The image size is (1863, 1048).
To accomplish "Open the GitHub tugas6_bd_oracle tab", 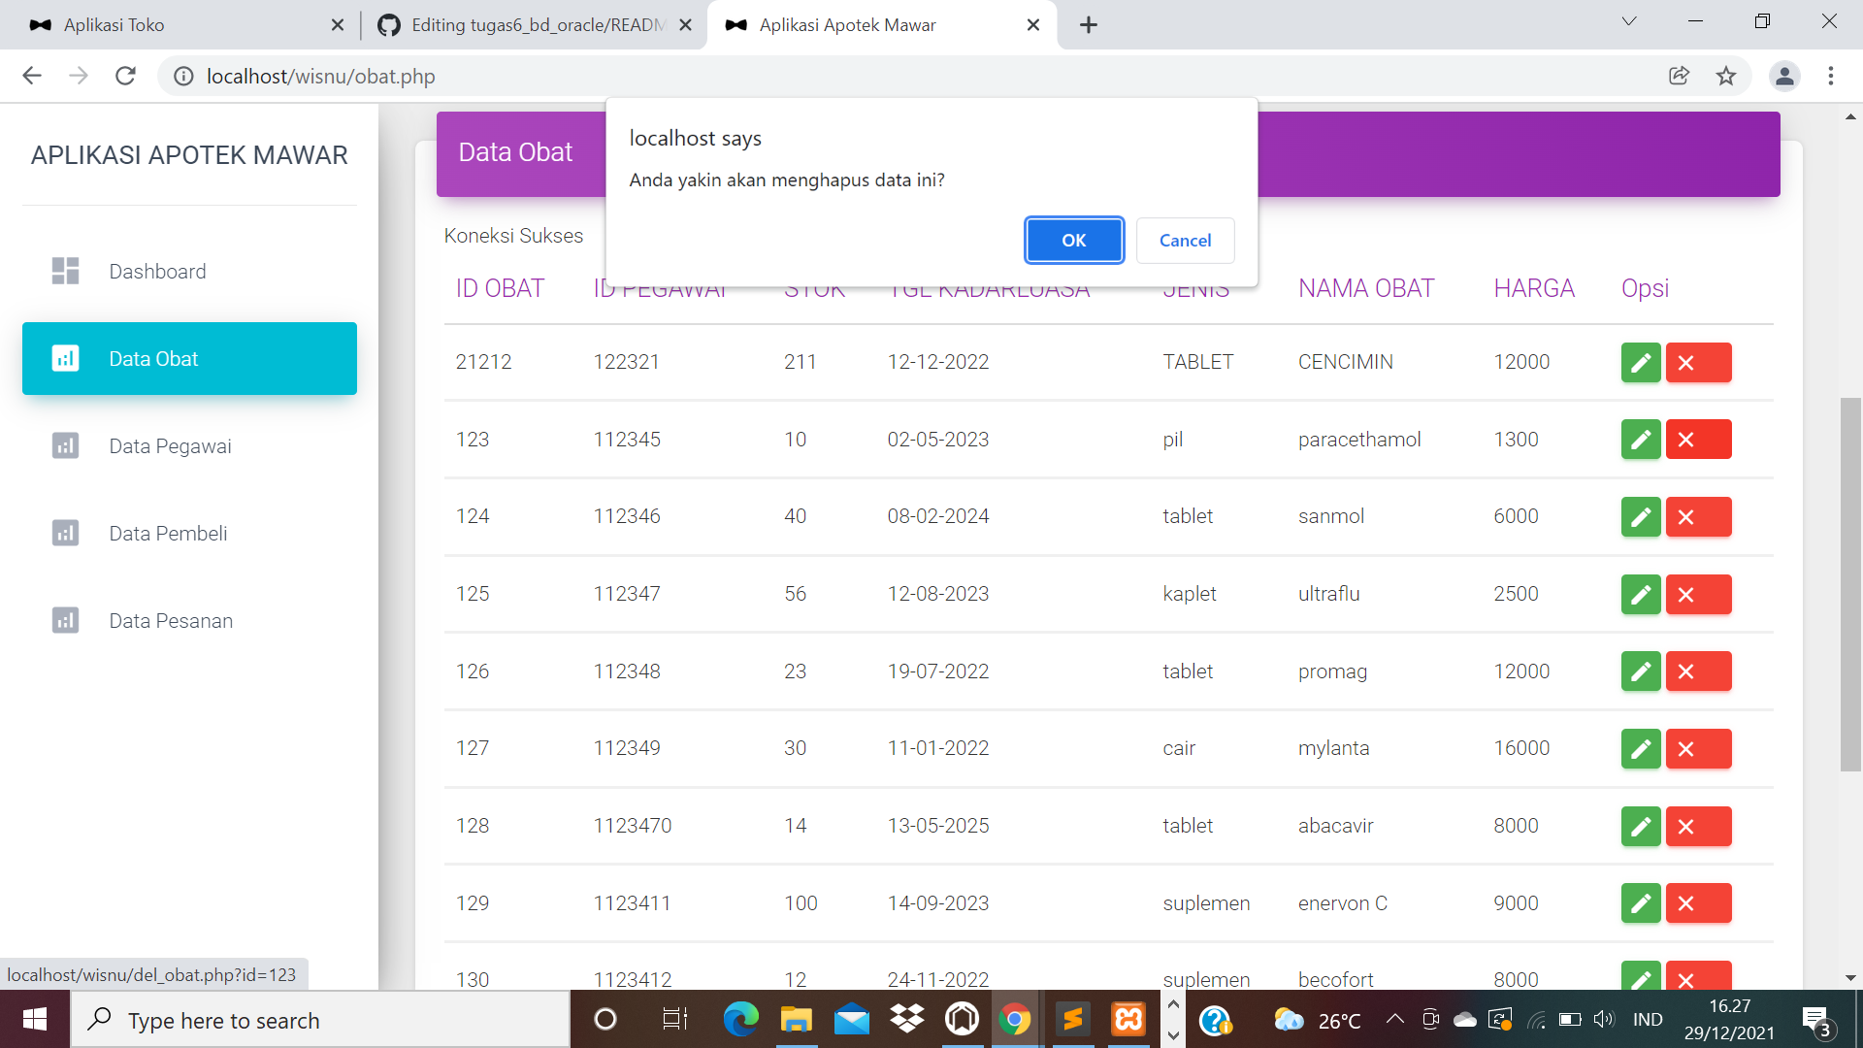I will [514, 24].
